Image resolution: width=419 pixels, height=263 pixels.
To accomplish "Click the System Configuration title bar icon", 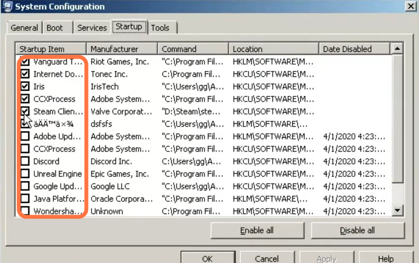I will pyautogui.click(x=7, y=6).
